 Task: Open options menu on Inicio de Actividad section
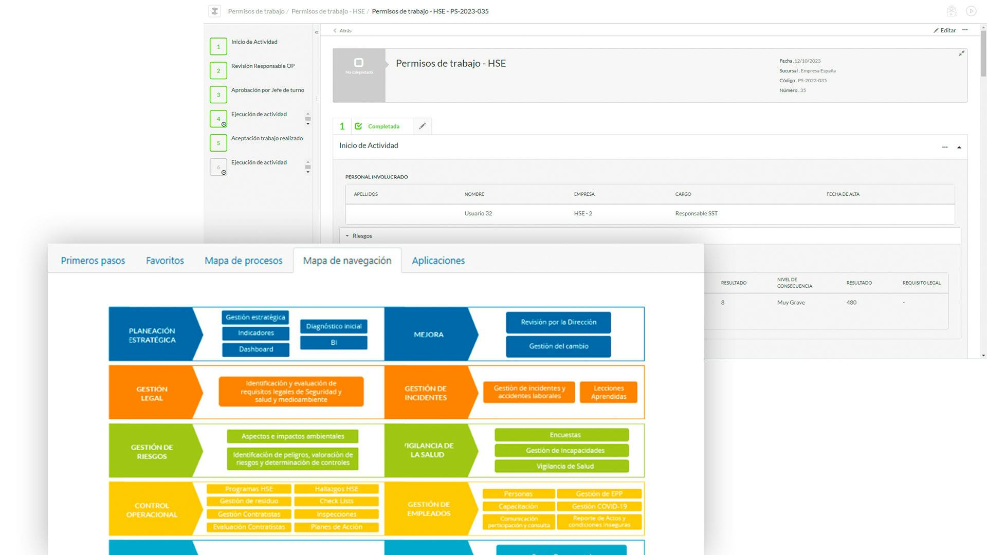pyautogui.click(x=944, y=147)
